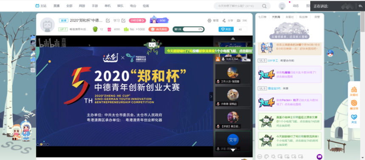The width and height of the screenshot is (365, 160).
Task: Switch to the 七日榜 tab
Action: [261, 17]
